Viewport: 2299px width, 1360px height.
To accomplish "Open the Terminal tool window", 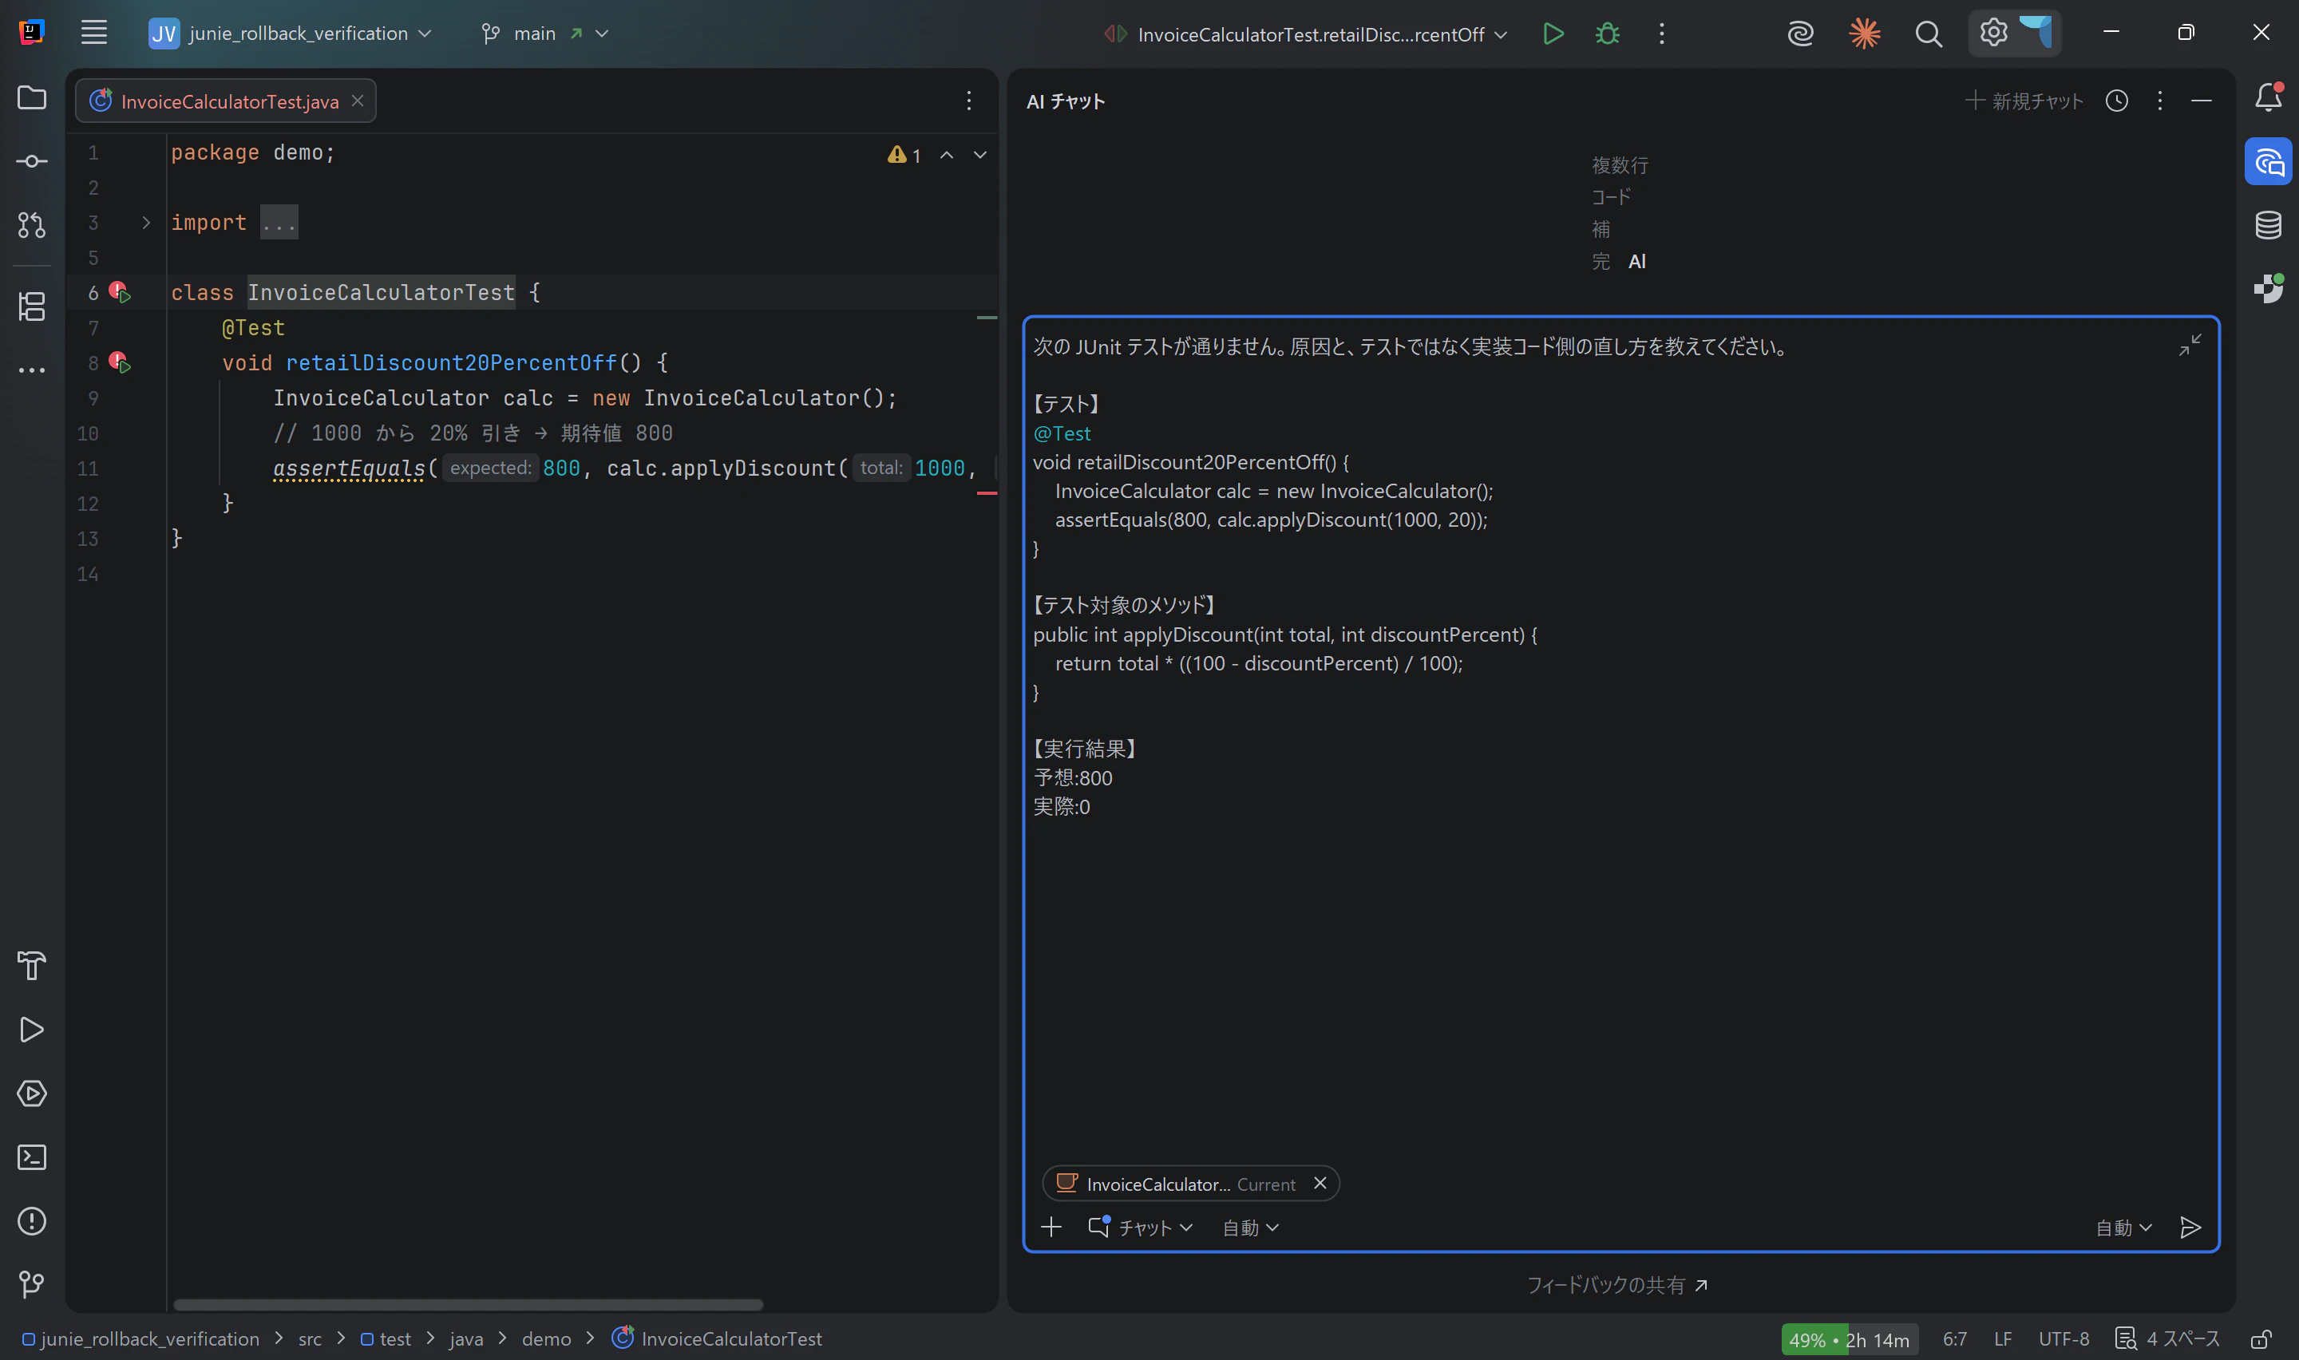I will click(32, 1157).
